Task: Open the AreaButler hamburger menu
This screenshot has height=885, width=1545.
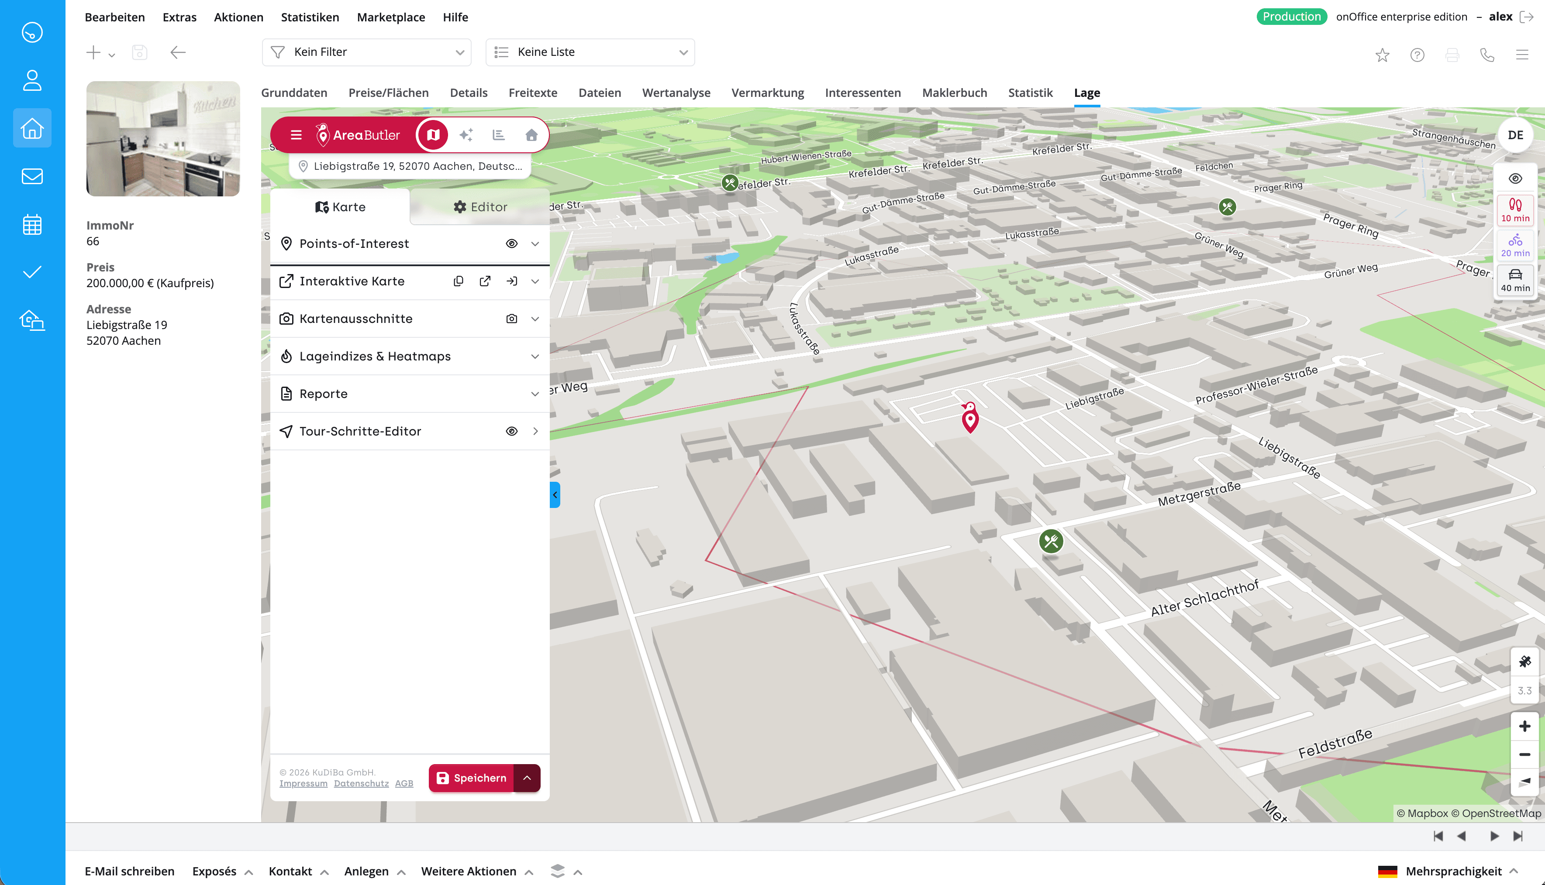Action: click(x=296, y=135)
